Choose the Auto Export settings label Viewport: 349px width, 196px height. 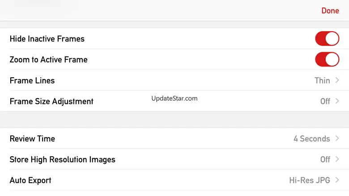click(30, 180)
